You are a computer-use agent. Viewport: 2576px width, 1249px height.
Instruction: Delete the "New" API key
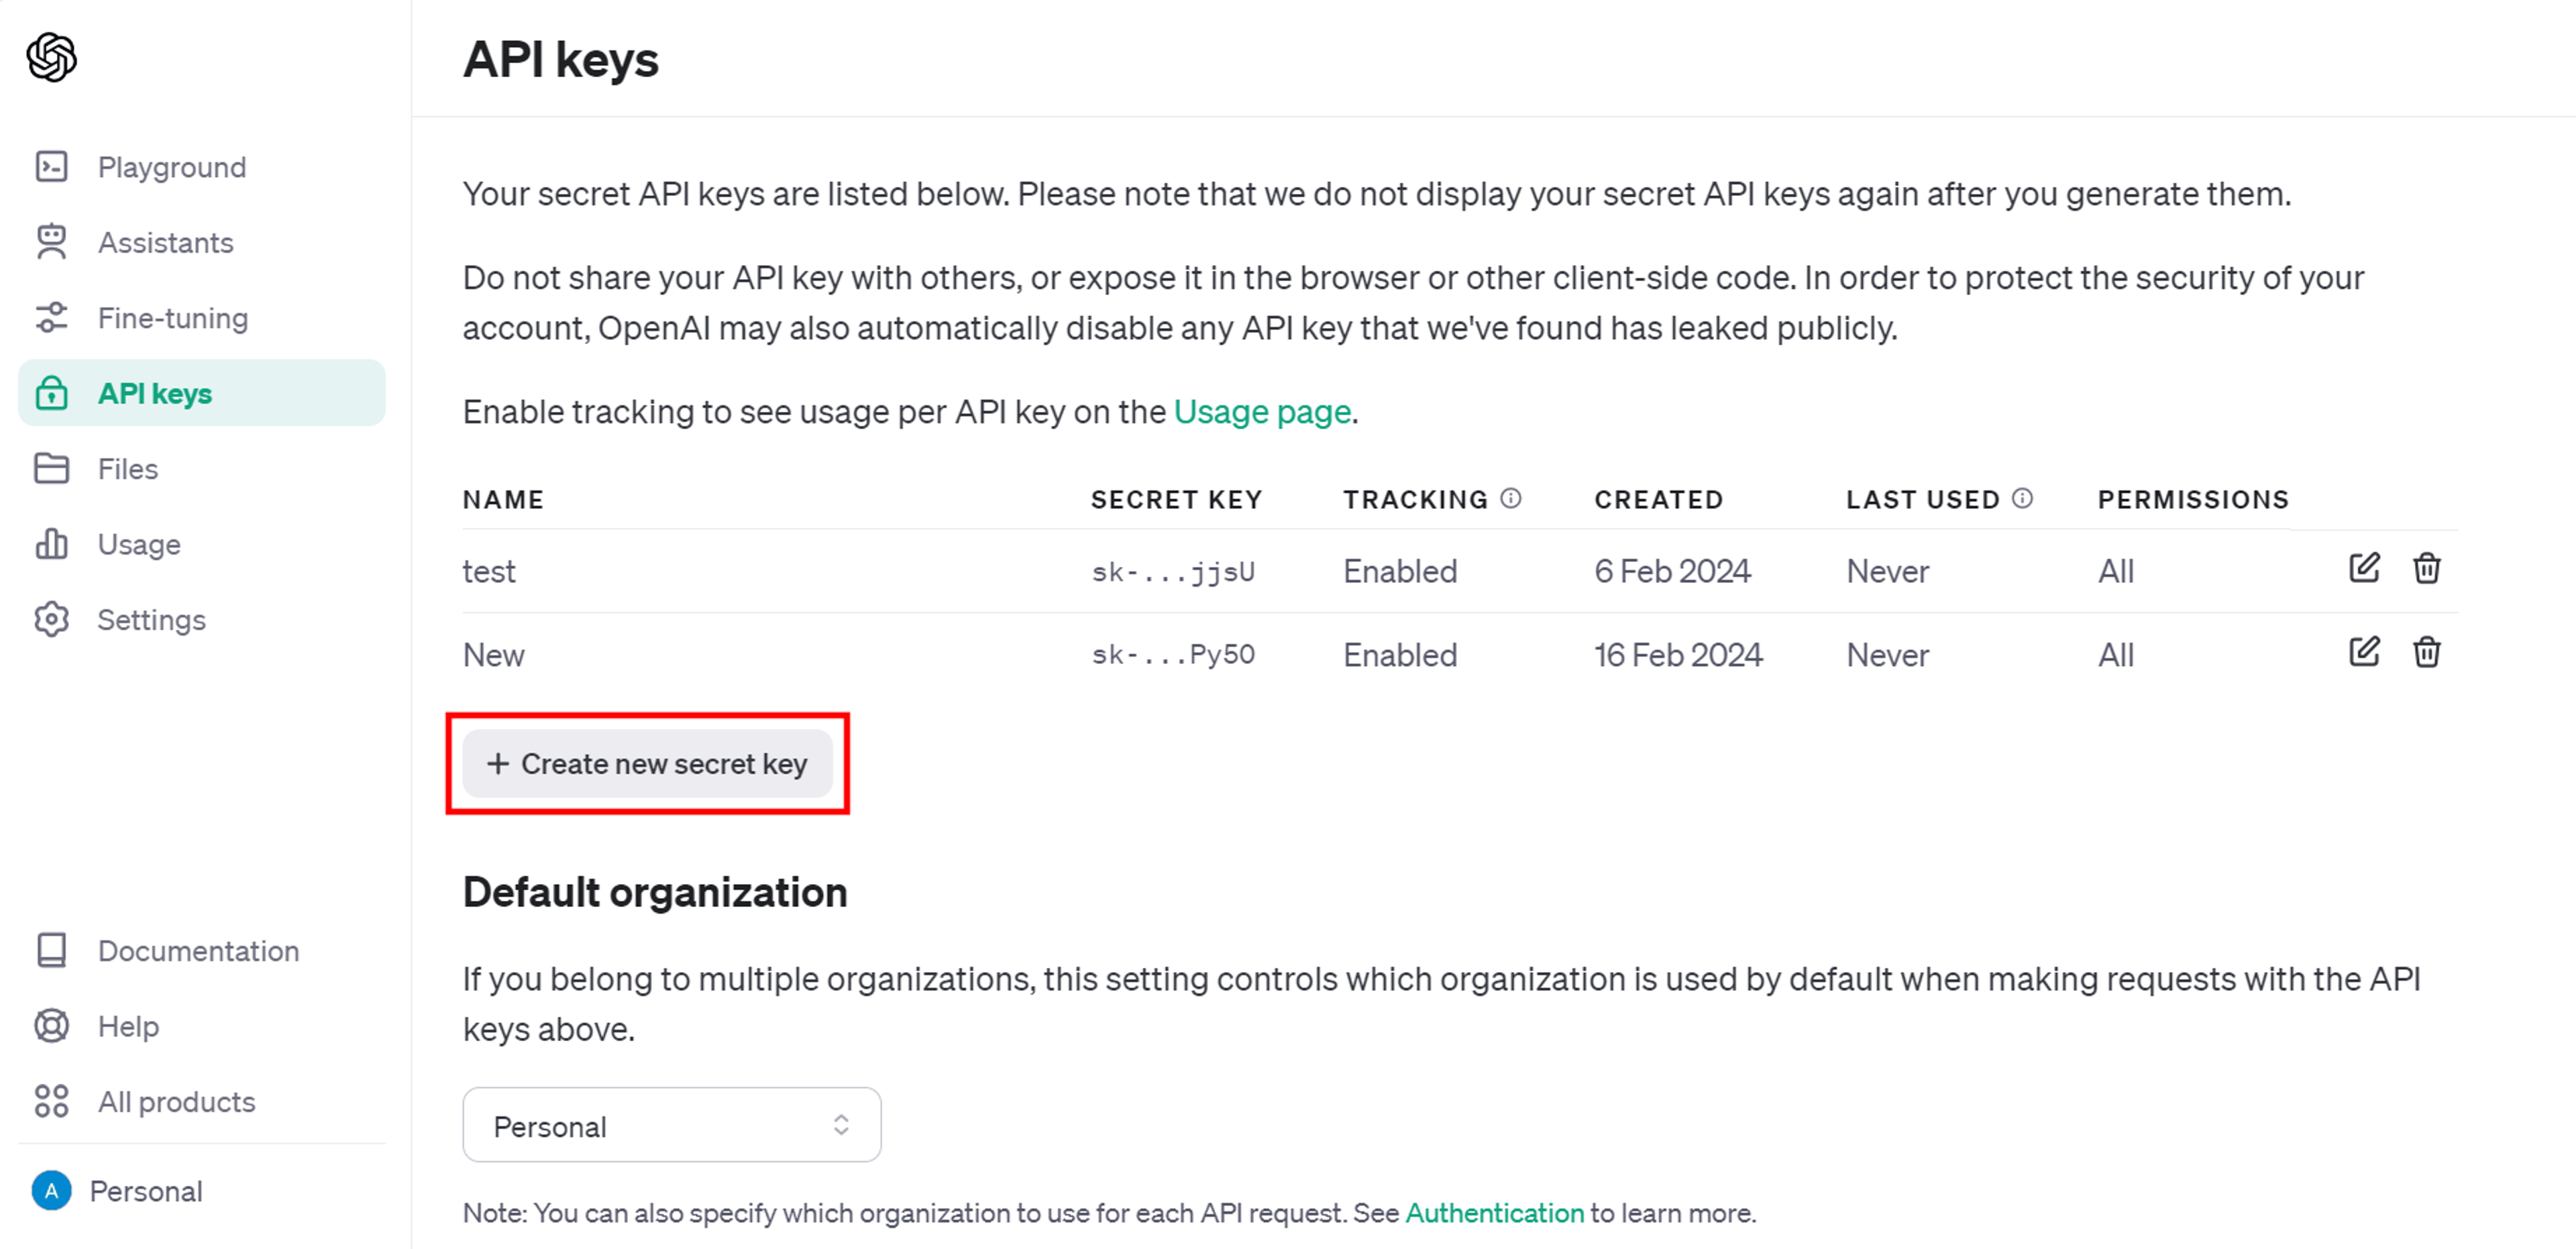coord(2426,652)
